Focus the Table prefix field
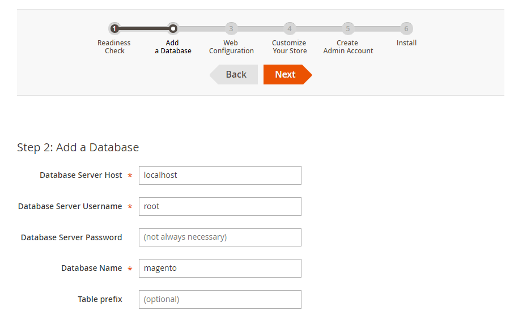Image resolution: width=531 pixels, height=336 pixels. (220, 299)
